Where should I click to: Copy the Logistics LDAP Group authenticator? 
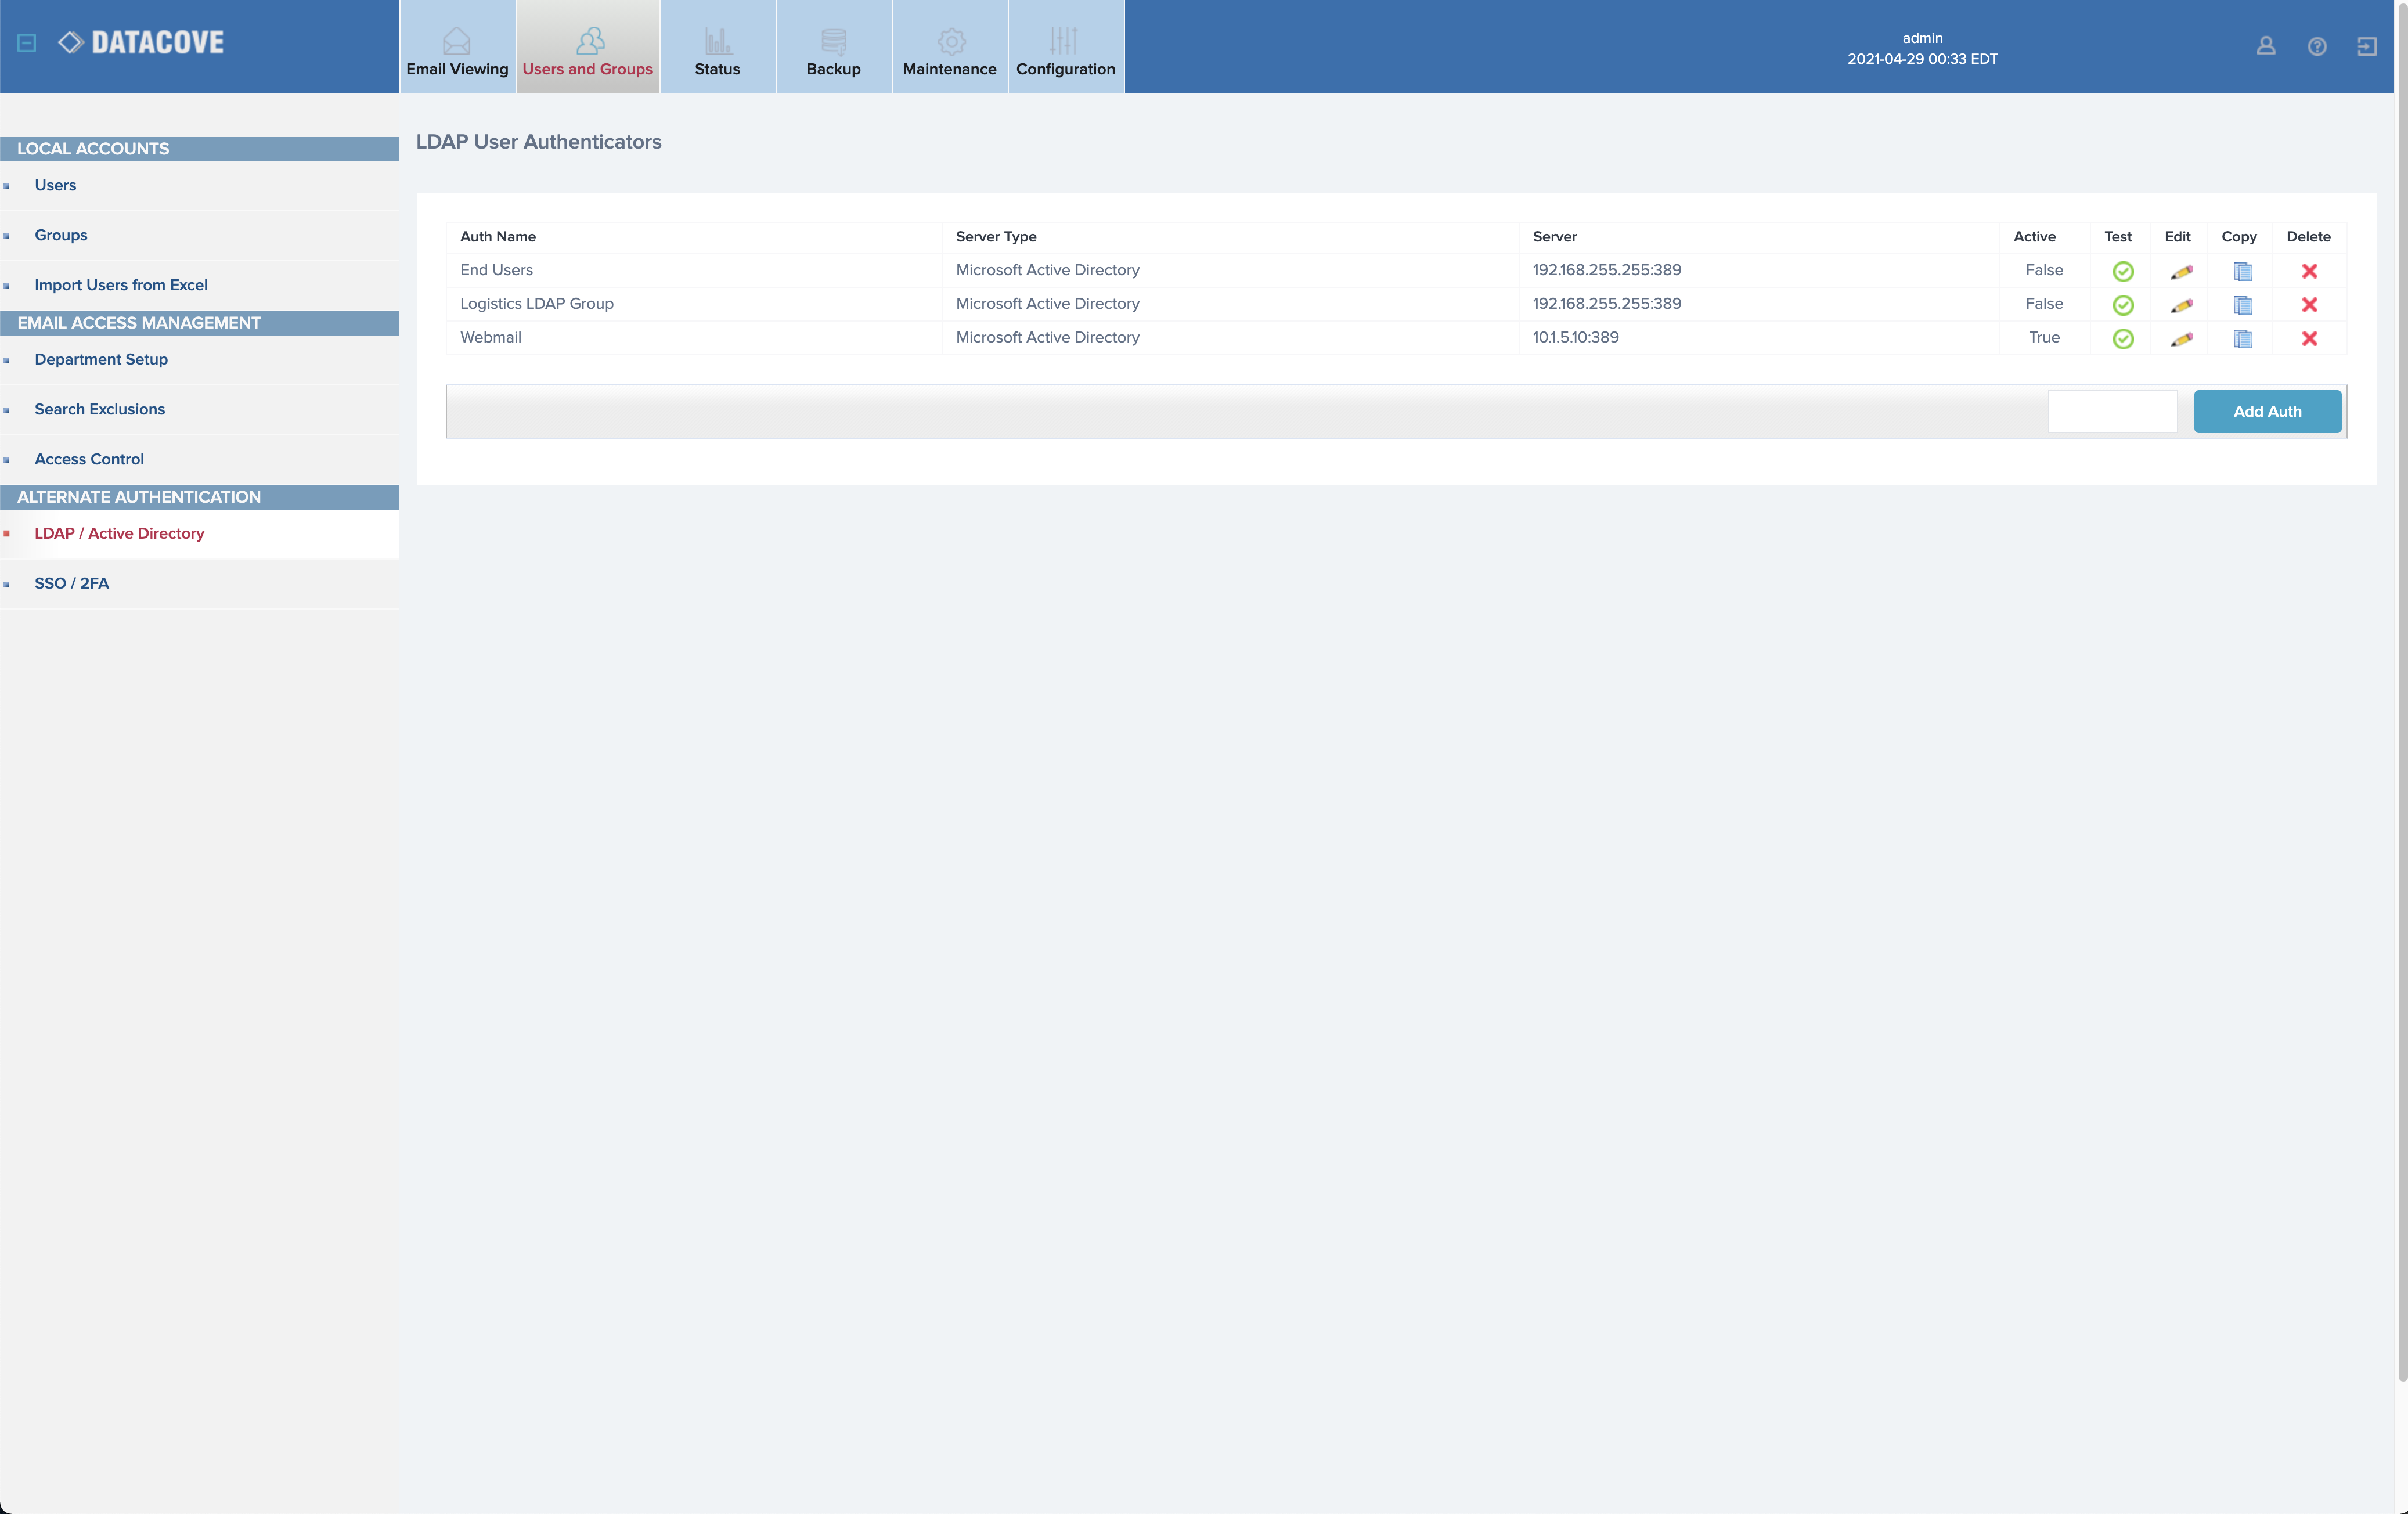(x=2243, y=305)
